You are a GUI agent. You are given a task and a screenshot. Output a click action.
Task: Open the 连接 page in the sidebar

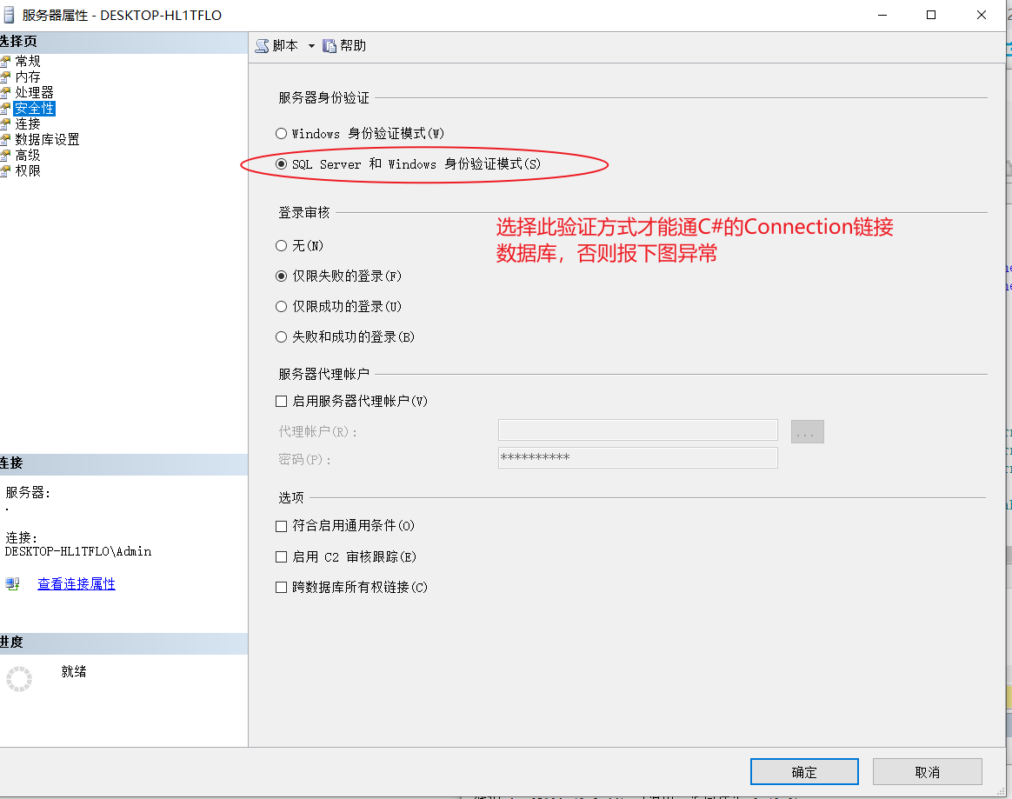[x=27, y=124]
